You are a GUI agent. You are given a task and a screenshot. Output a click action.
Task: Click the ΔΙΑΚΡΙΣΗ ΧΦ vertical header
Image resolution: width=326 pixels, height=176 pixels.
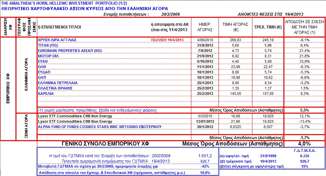[8, 27]
